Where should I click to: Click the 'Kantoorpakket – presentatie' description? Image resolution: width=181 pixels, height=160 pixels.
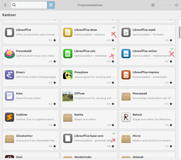pos(150,77)
